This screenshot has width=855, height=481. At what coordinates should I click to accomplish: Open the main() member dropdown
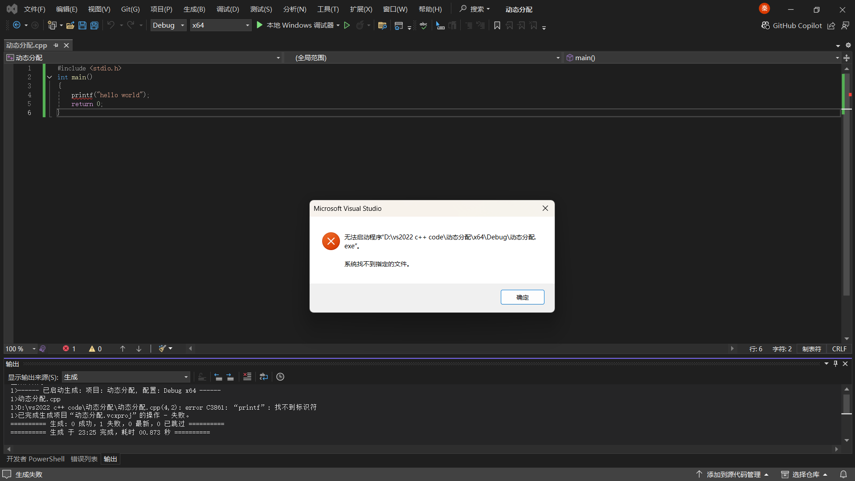(x=702, y=58)
